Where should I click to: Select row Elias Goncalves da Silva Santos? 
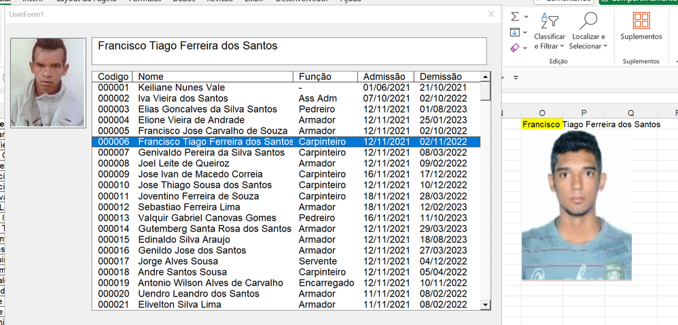286,109
